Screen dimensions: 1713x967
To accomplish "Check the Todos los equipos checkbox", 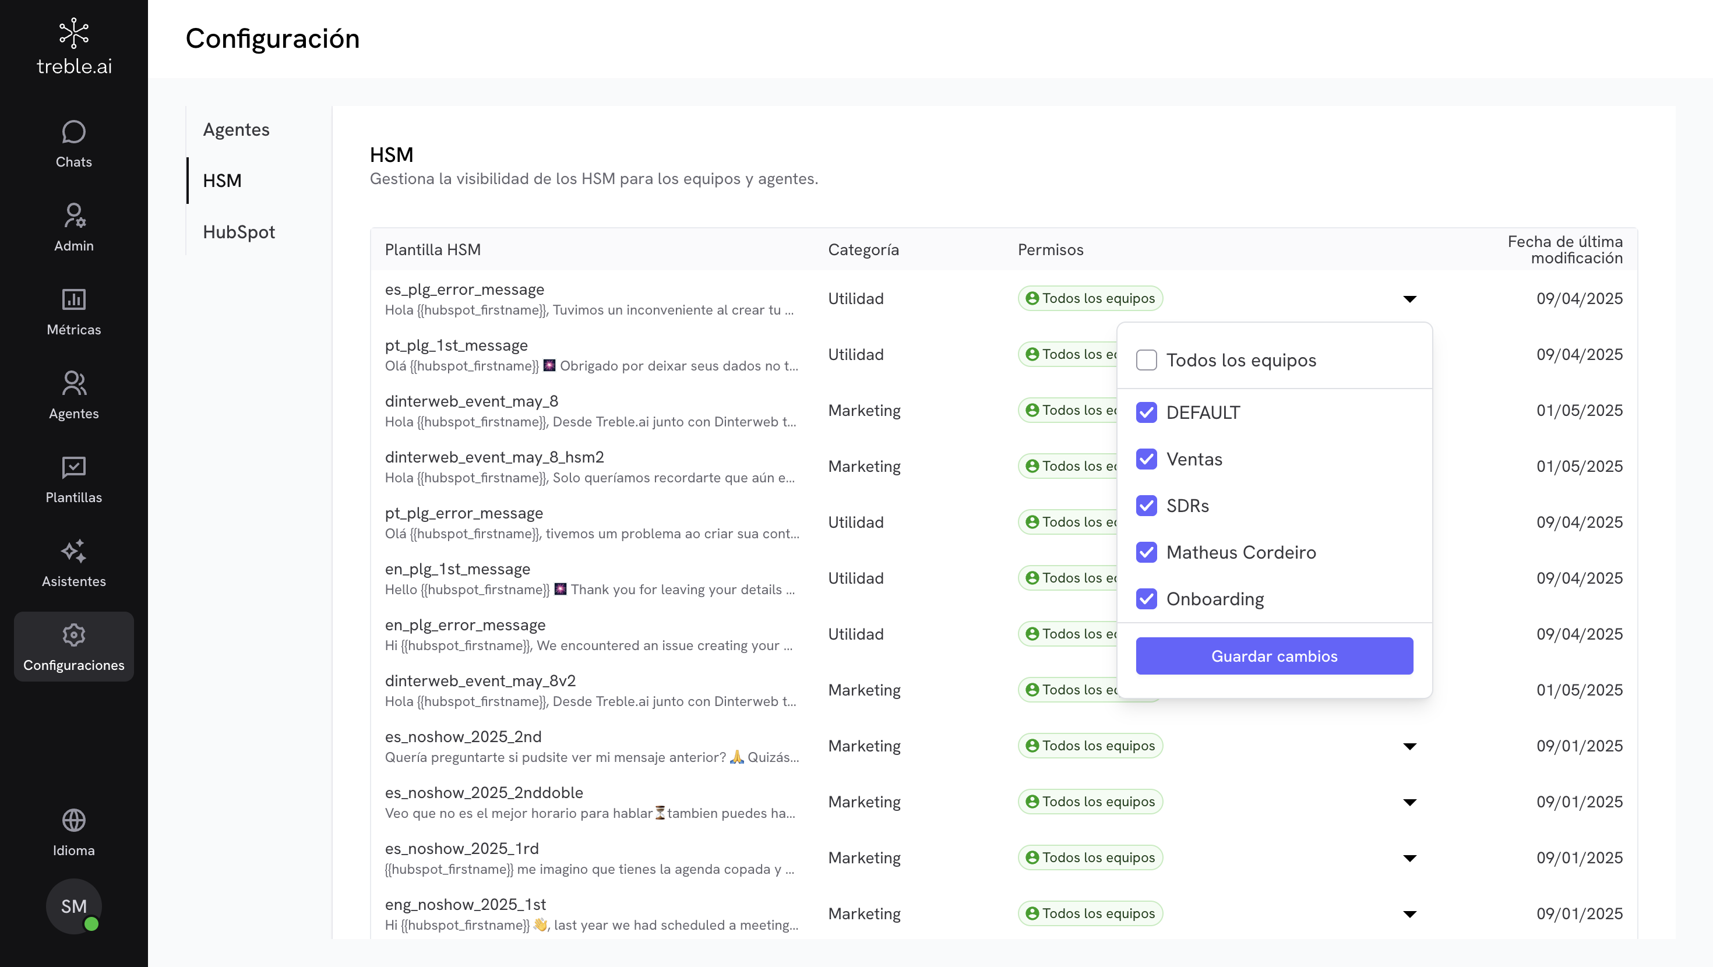I will point(1147,360).
